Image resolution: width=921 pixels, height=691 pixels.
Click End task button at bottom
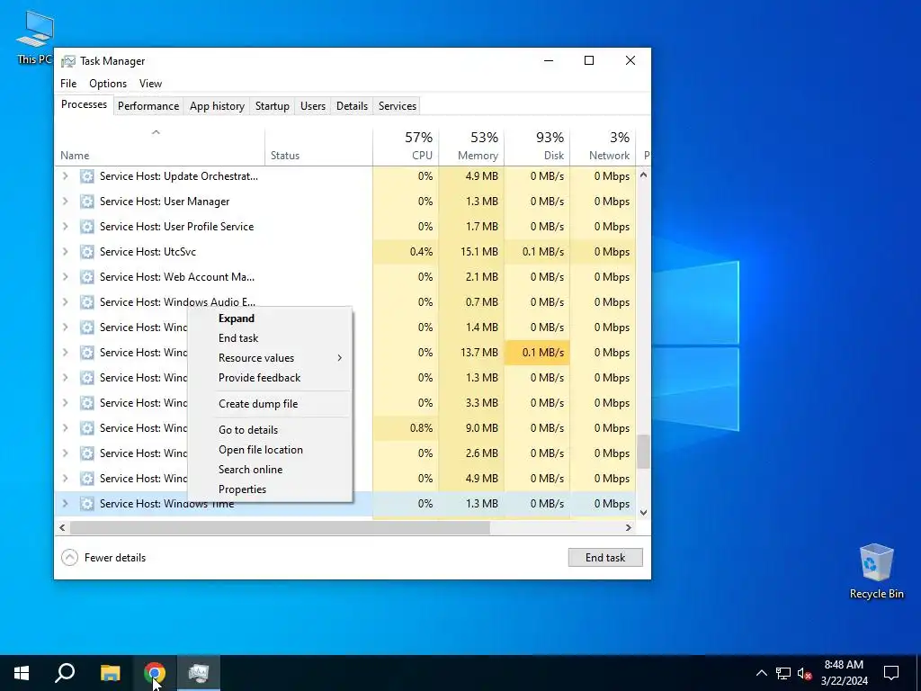605,558
